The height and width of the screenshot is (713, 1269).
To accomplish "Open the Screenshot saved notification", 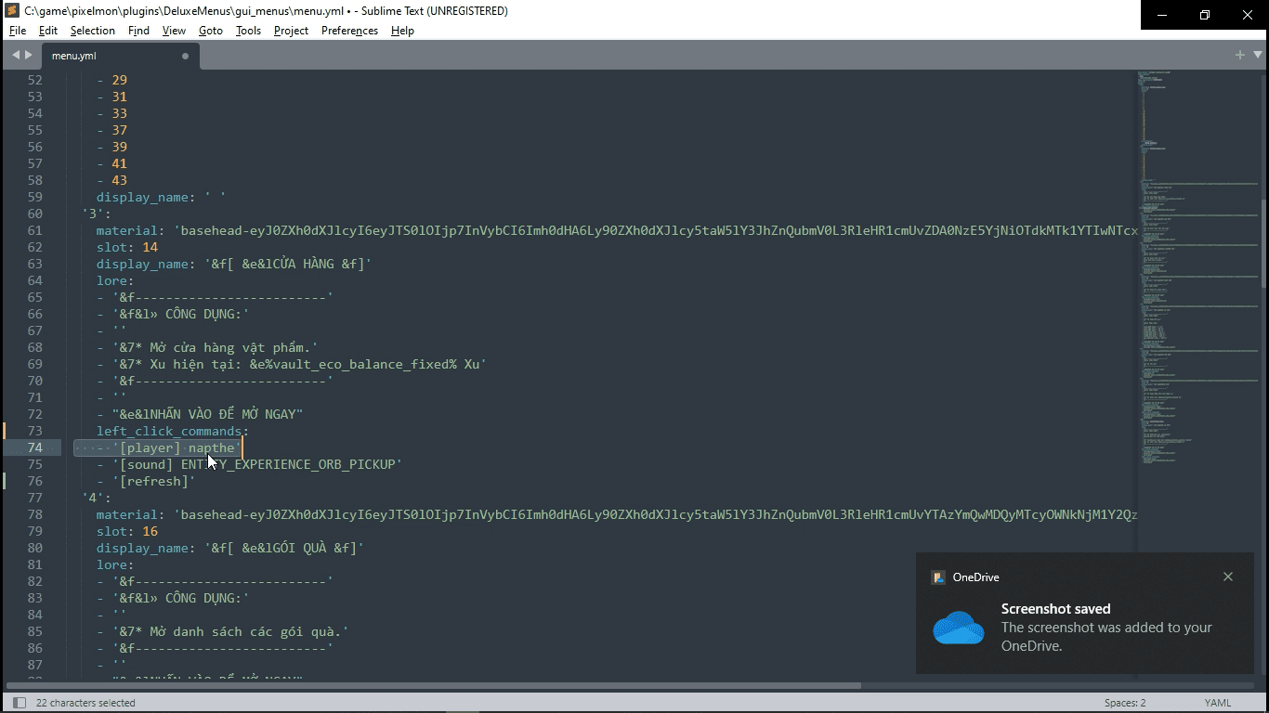I will (x=1084, y=613).
